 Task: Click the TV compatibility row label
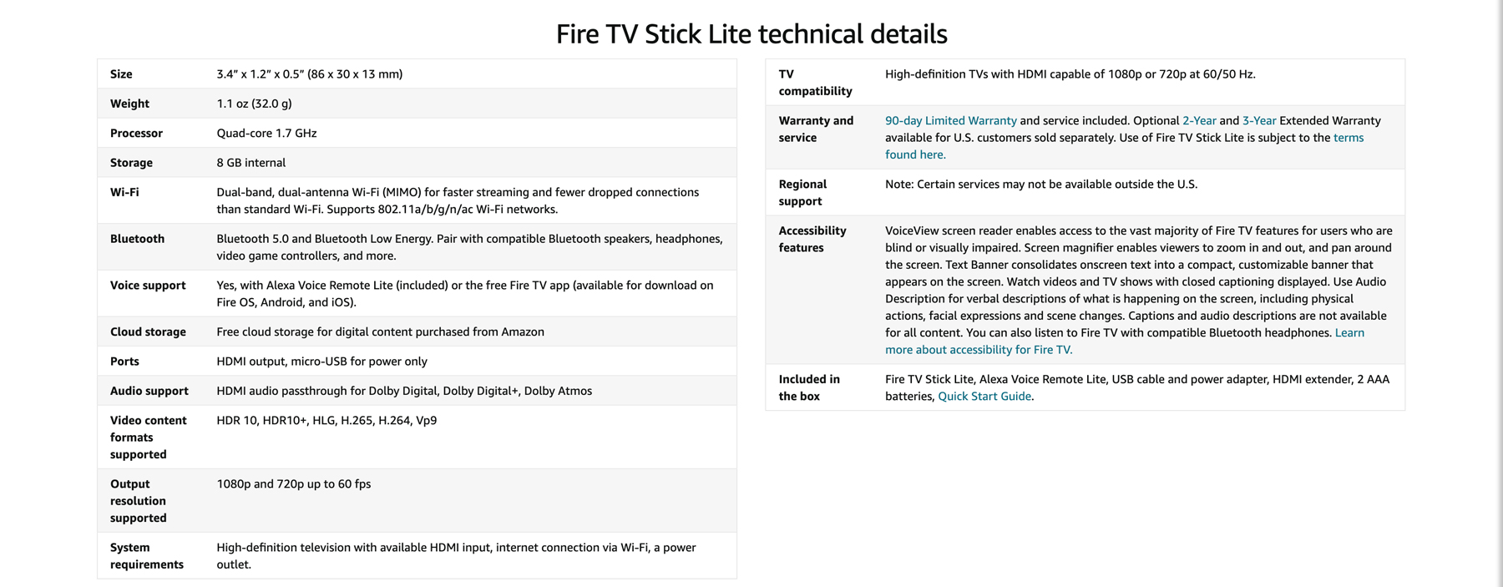click(815, 83)
